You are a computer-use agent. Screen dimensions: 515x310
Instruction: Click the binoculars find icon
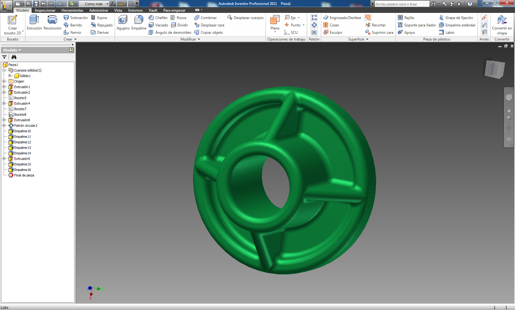(14, 57)
